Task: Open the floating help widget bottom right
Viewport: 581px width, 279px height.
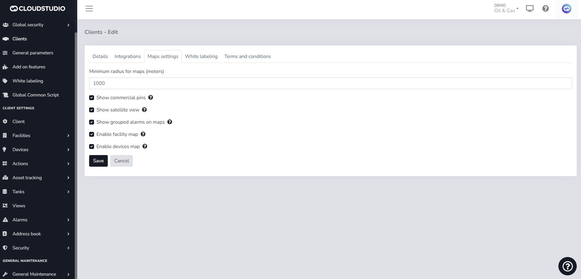Action: click(567, 266)
